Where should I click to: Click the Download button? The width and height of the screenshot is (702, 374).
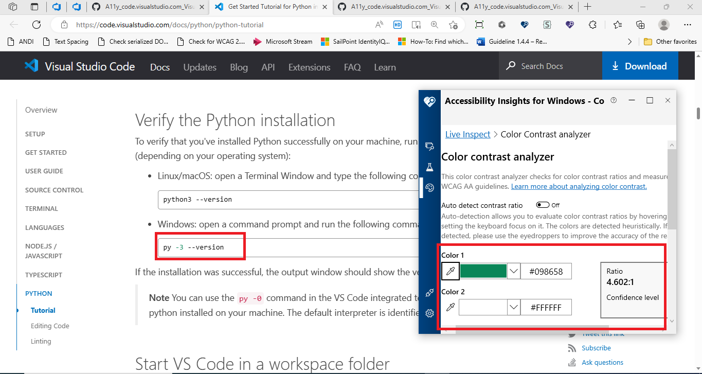(x=640, y=65)
